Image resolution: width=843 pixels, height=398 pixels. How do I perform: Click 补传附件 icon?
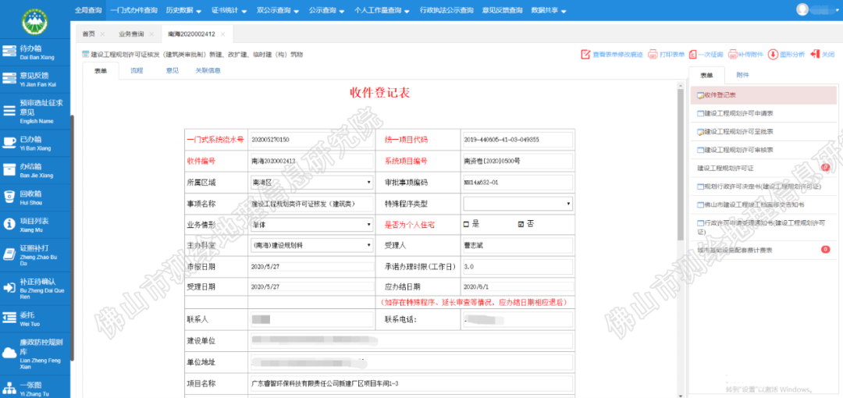732,55
